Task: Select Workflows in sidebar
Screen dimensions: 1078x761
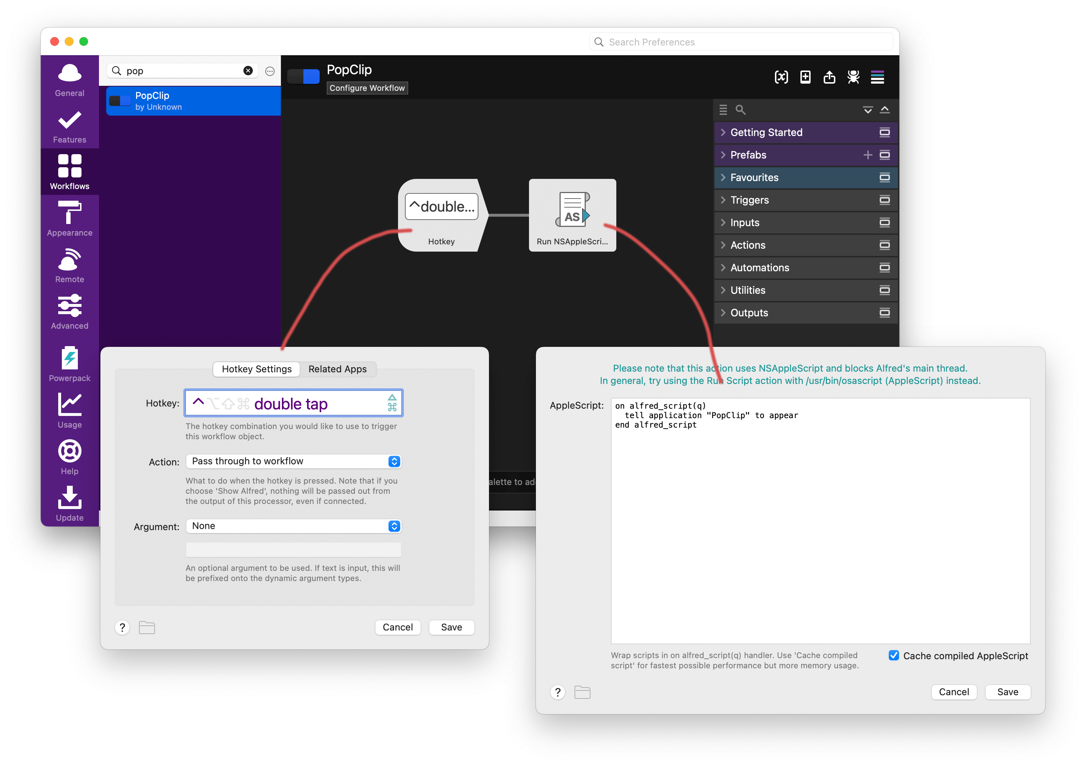Action: pyautogui.click(x=69, y=172)
